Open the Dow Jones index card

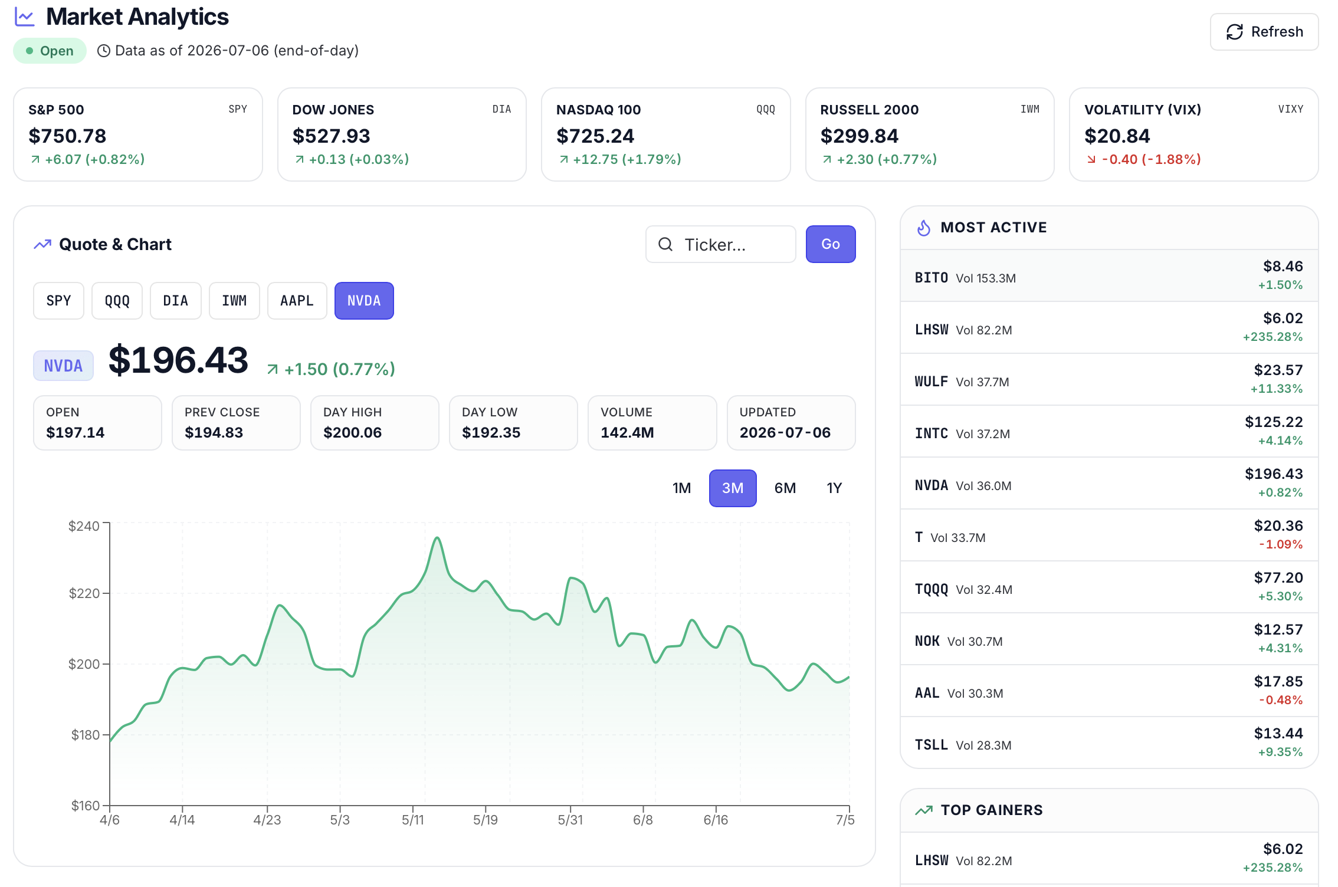pyautogui.click(x=402, y=134)
